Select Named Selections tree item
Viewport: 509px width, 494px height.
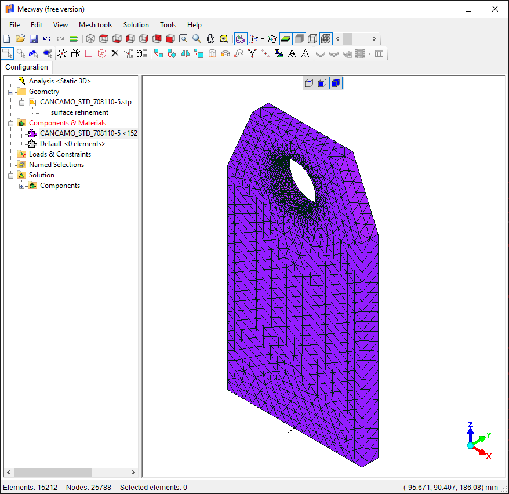56,165
